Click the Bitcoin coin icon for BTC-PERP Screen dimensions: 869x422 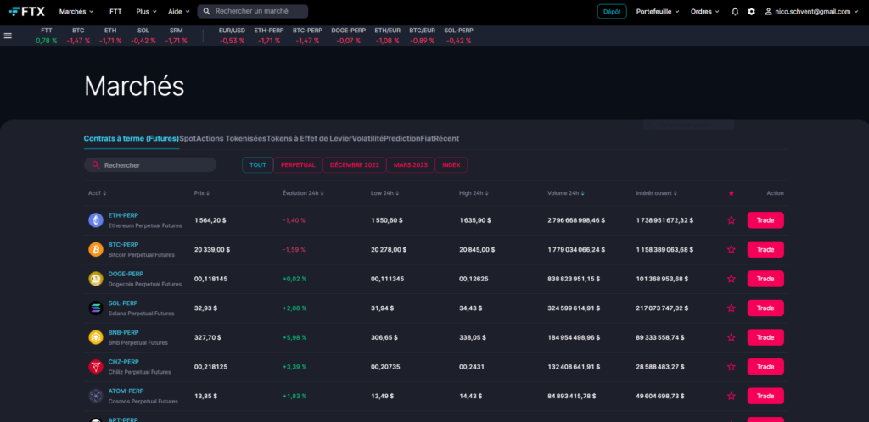point(96,249)
